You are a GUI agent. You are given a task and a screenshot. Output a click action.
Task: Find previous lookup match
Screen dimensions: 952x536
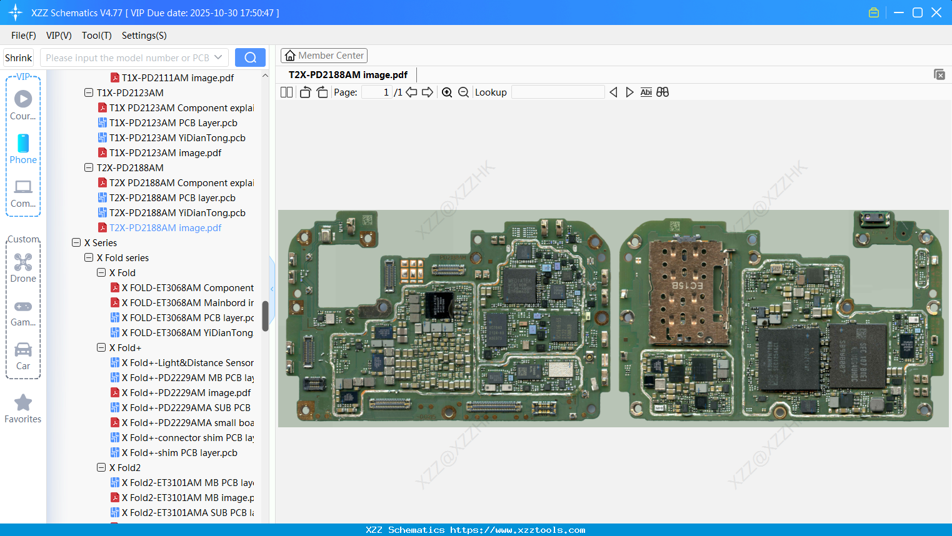613,92
